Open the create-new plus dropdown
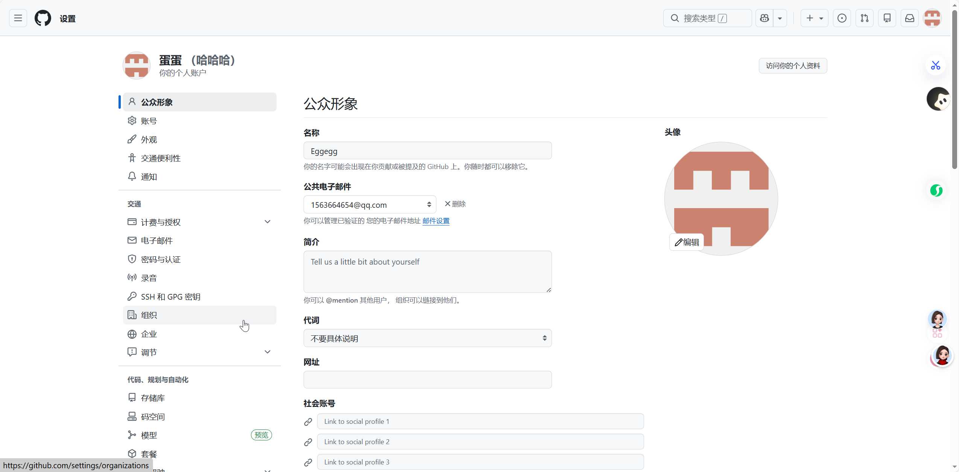Viewport: 959px width, 472px height. pos(814,18)
